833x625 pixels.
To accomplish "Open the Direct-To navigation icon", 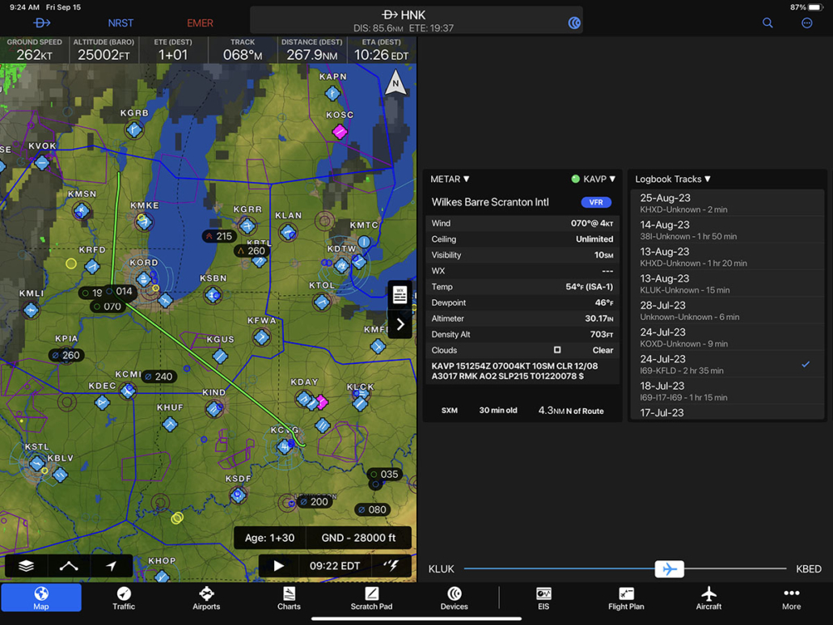I will coord(42,23).
